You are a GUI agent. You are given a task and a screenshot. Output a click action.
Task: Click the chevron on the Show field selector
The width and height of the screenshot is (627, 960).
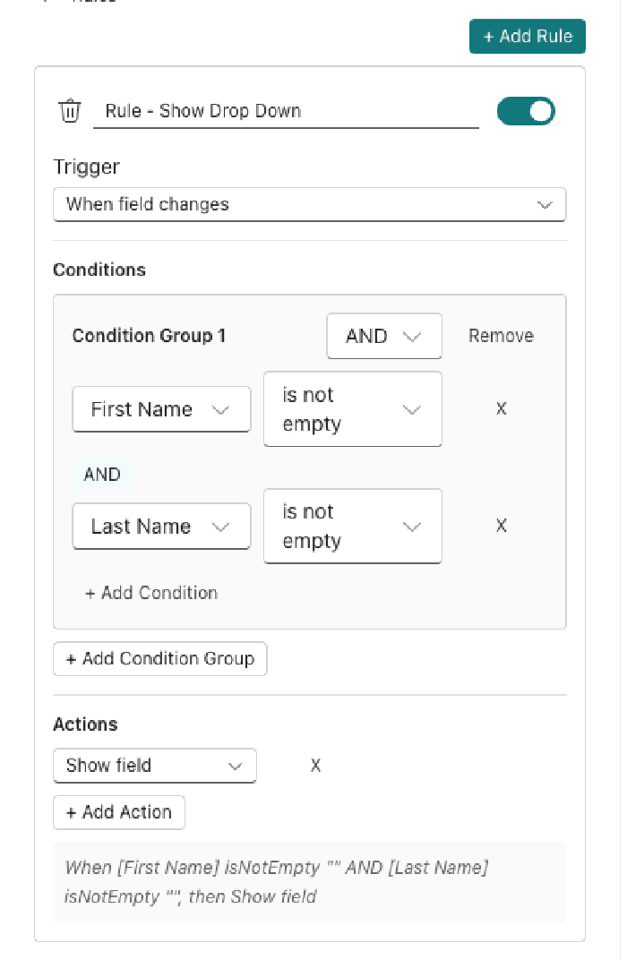click(235, 766)
